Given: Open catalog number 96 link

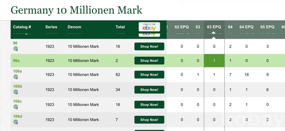Looking at the screenshot, I should tap(15, 43).
